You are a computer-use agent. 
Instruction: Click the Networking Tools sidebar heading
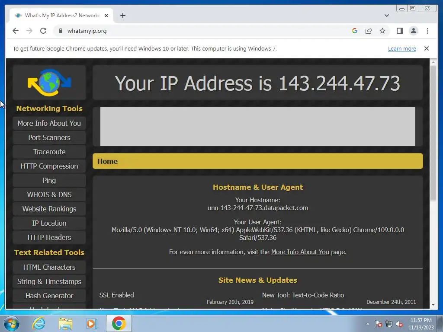coord(49,109)
